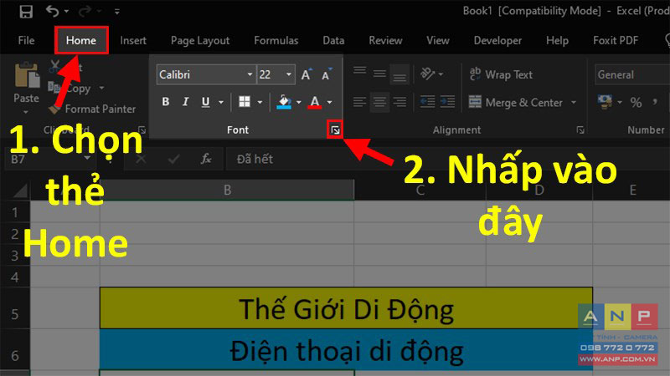Click Align Left icon

pos(360,102)
